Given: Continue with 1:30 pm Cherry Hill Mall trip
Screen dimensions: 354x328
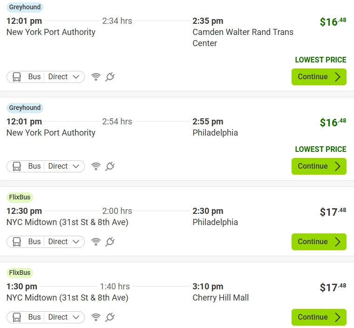Looking at the screenshot, I should click(x=319, y=317).
